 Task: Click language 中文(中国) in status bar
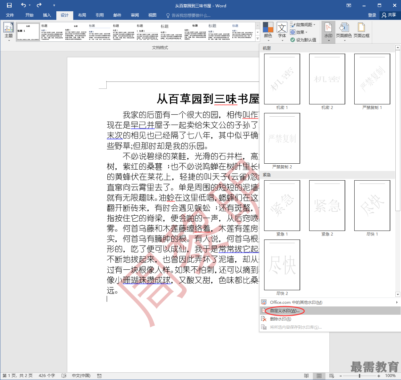coord(81,376)
